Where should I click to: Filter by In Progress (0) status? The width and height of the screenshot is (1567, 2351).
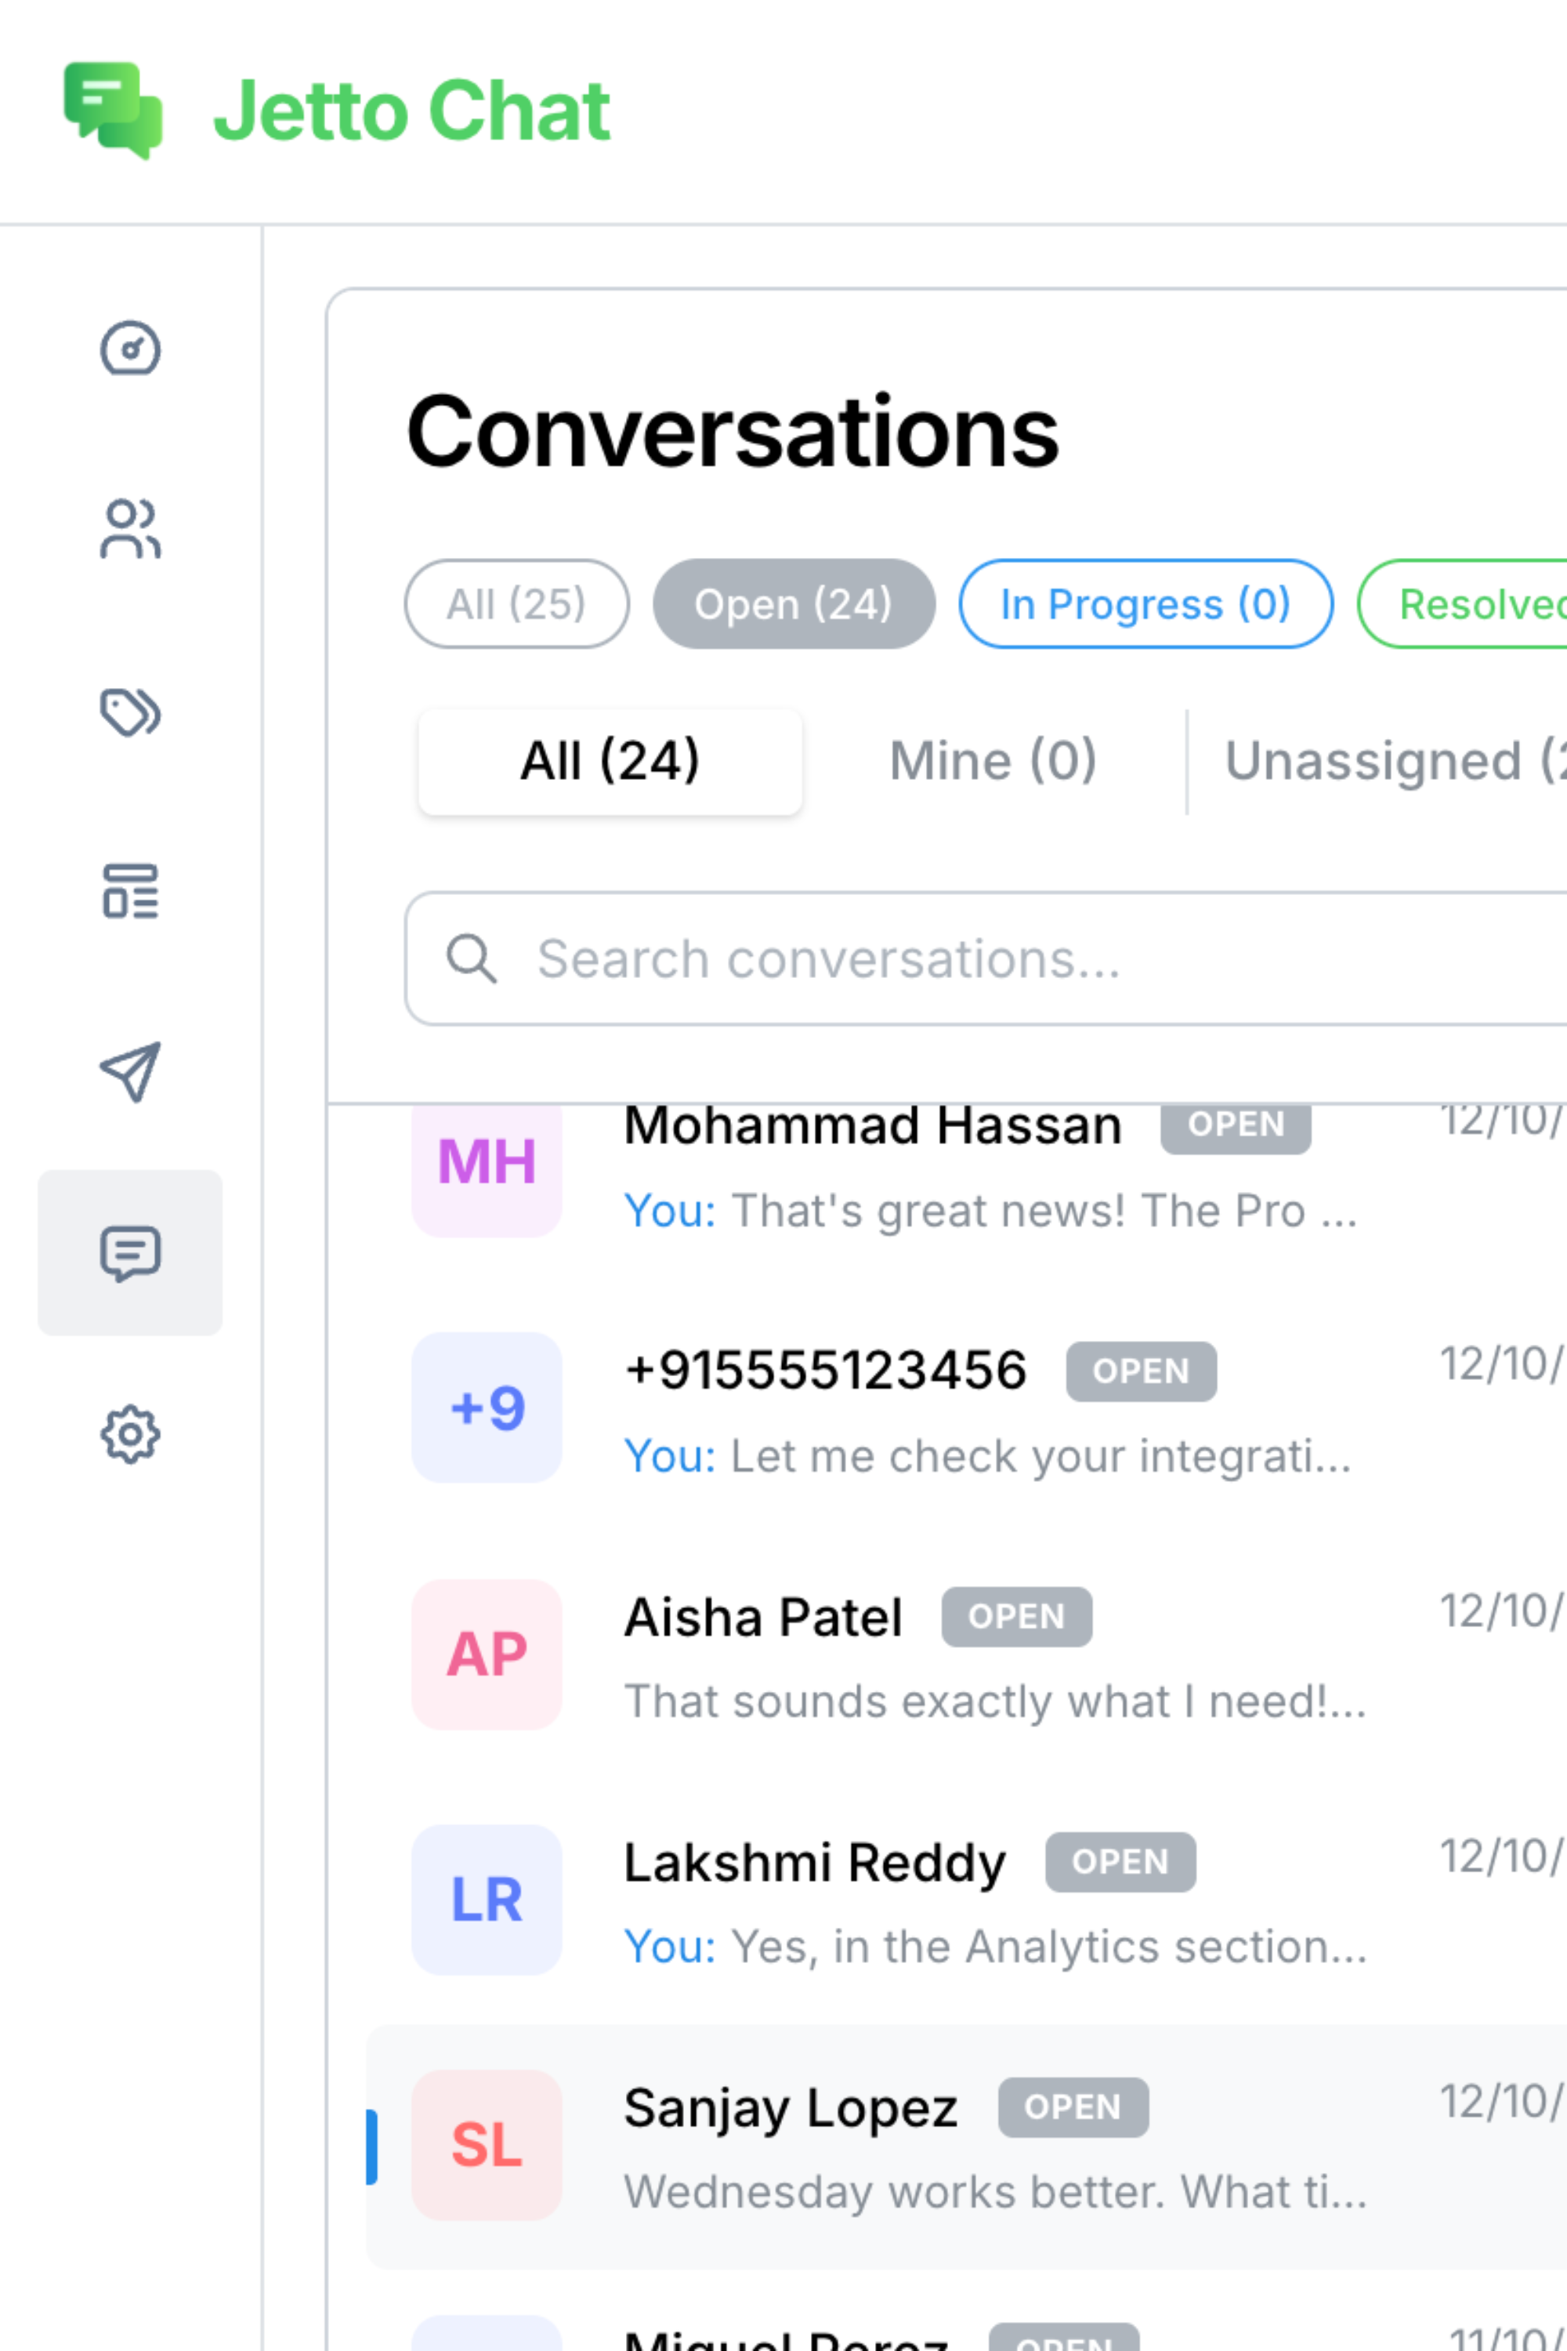[x=1145, y=603]
